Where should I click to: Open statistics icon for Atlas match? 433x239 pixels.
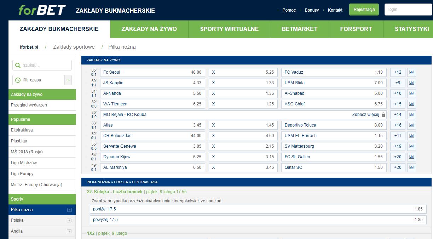click(411, 125)
